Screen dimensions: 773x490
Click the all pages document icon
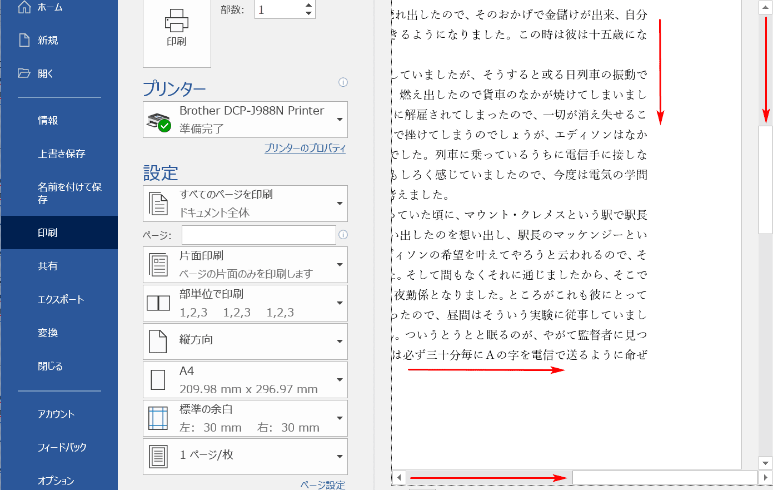pos(158,204)
